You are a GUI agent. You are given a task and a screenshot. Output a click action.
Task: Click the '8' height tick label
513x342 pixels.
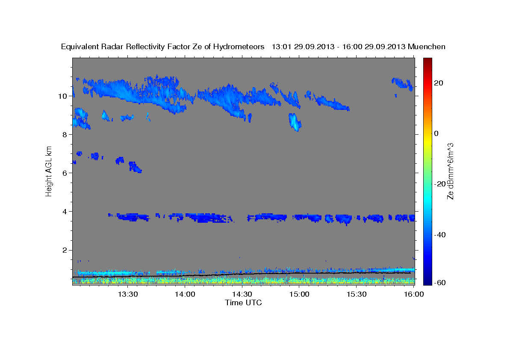click(65, 134)
